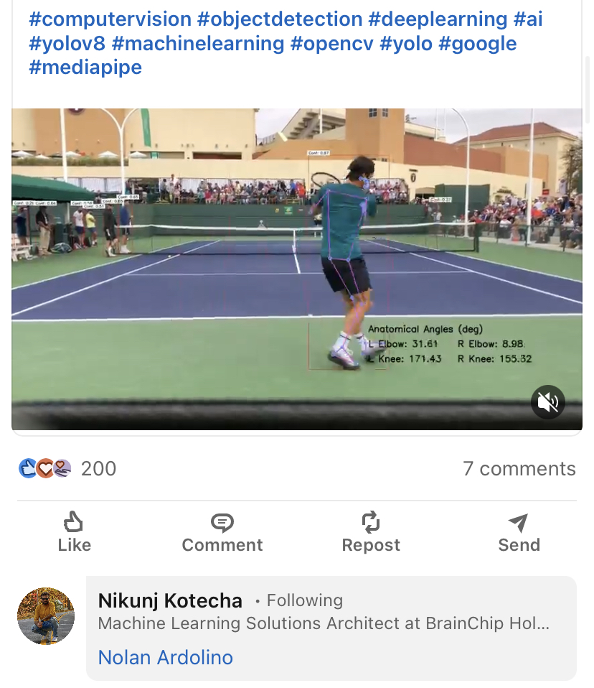Play the tennis pose-detection video
The image size is (594, 688).
click(x=297, y=269)
